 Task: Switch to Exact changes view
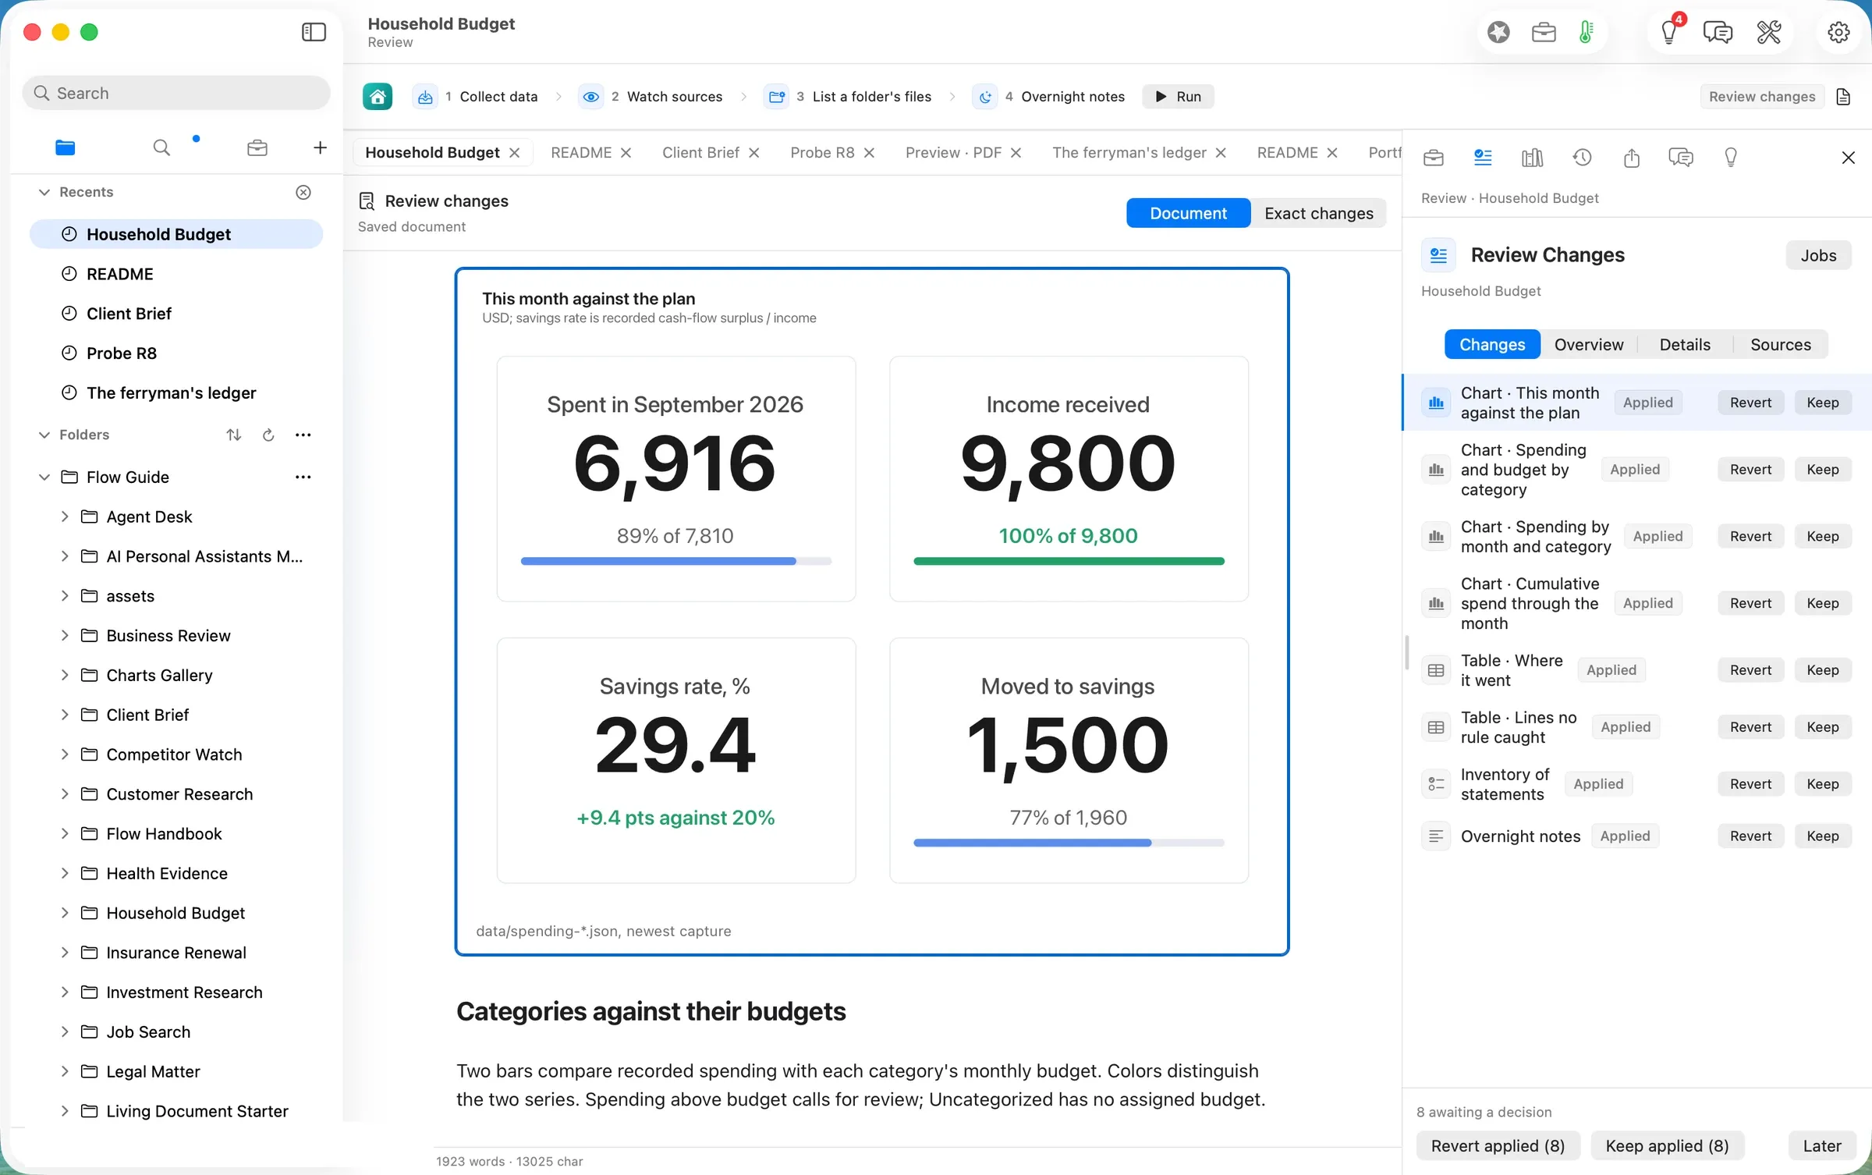point(1319,213)
